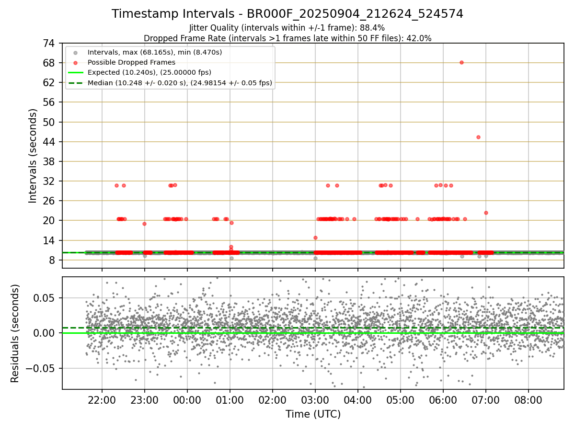Screen dimensions: 575x431
Task: Click the y-axis tick label '38'
Action: [x=49, y=161]
